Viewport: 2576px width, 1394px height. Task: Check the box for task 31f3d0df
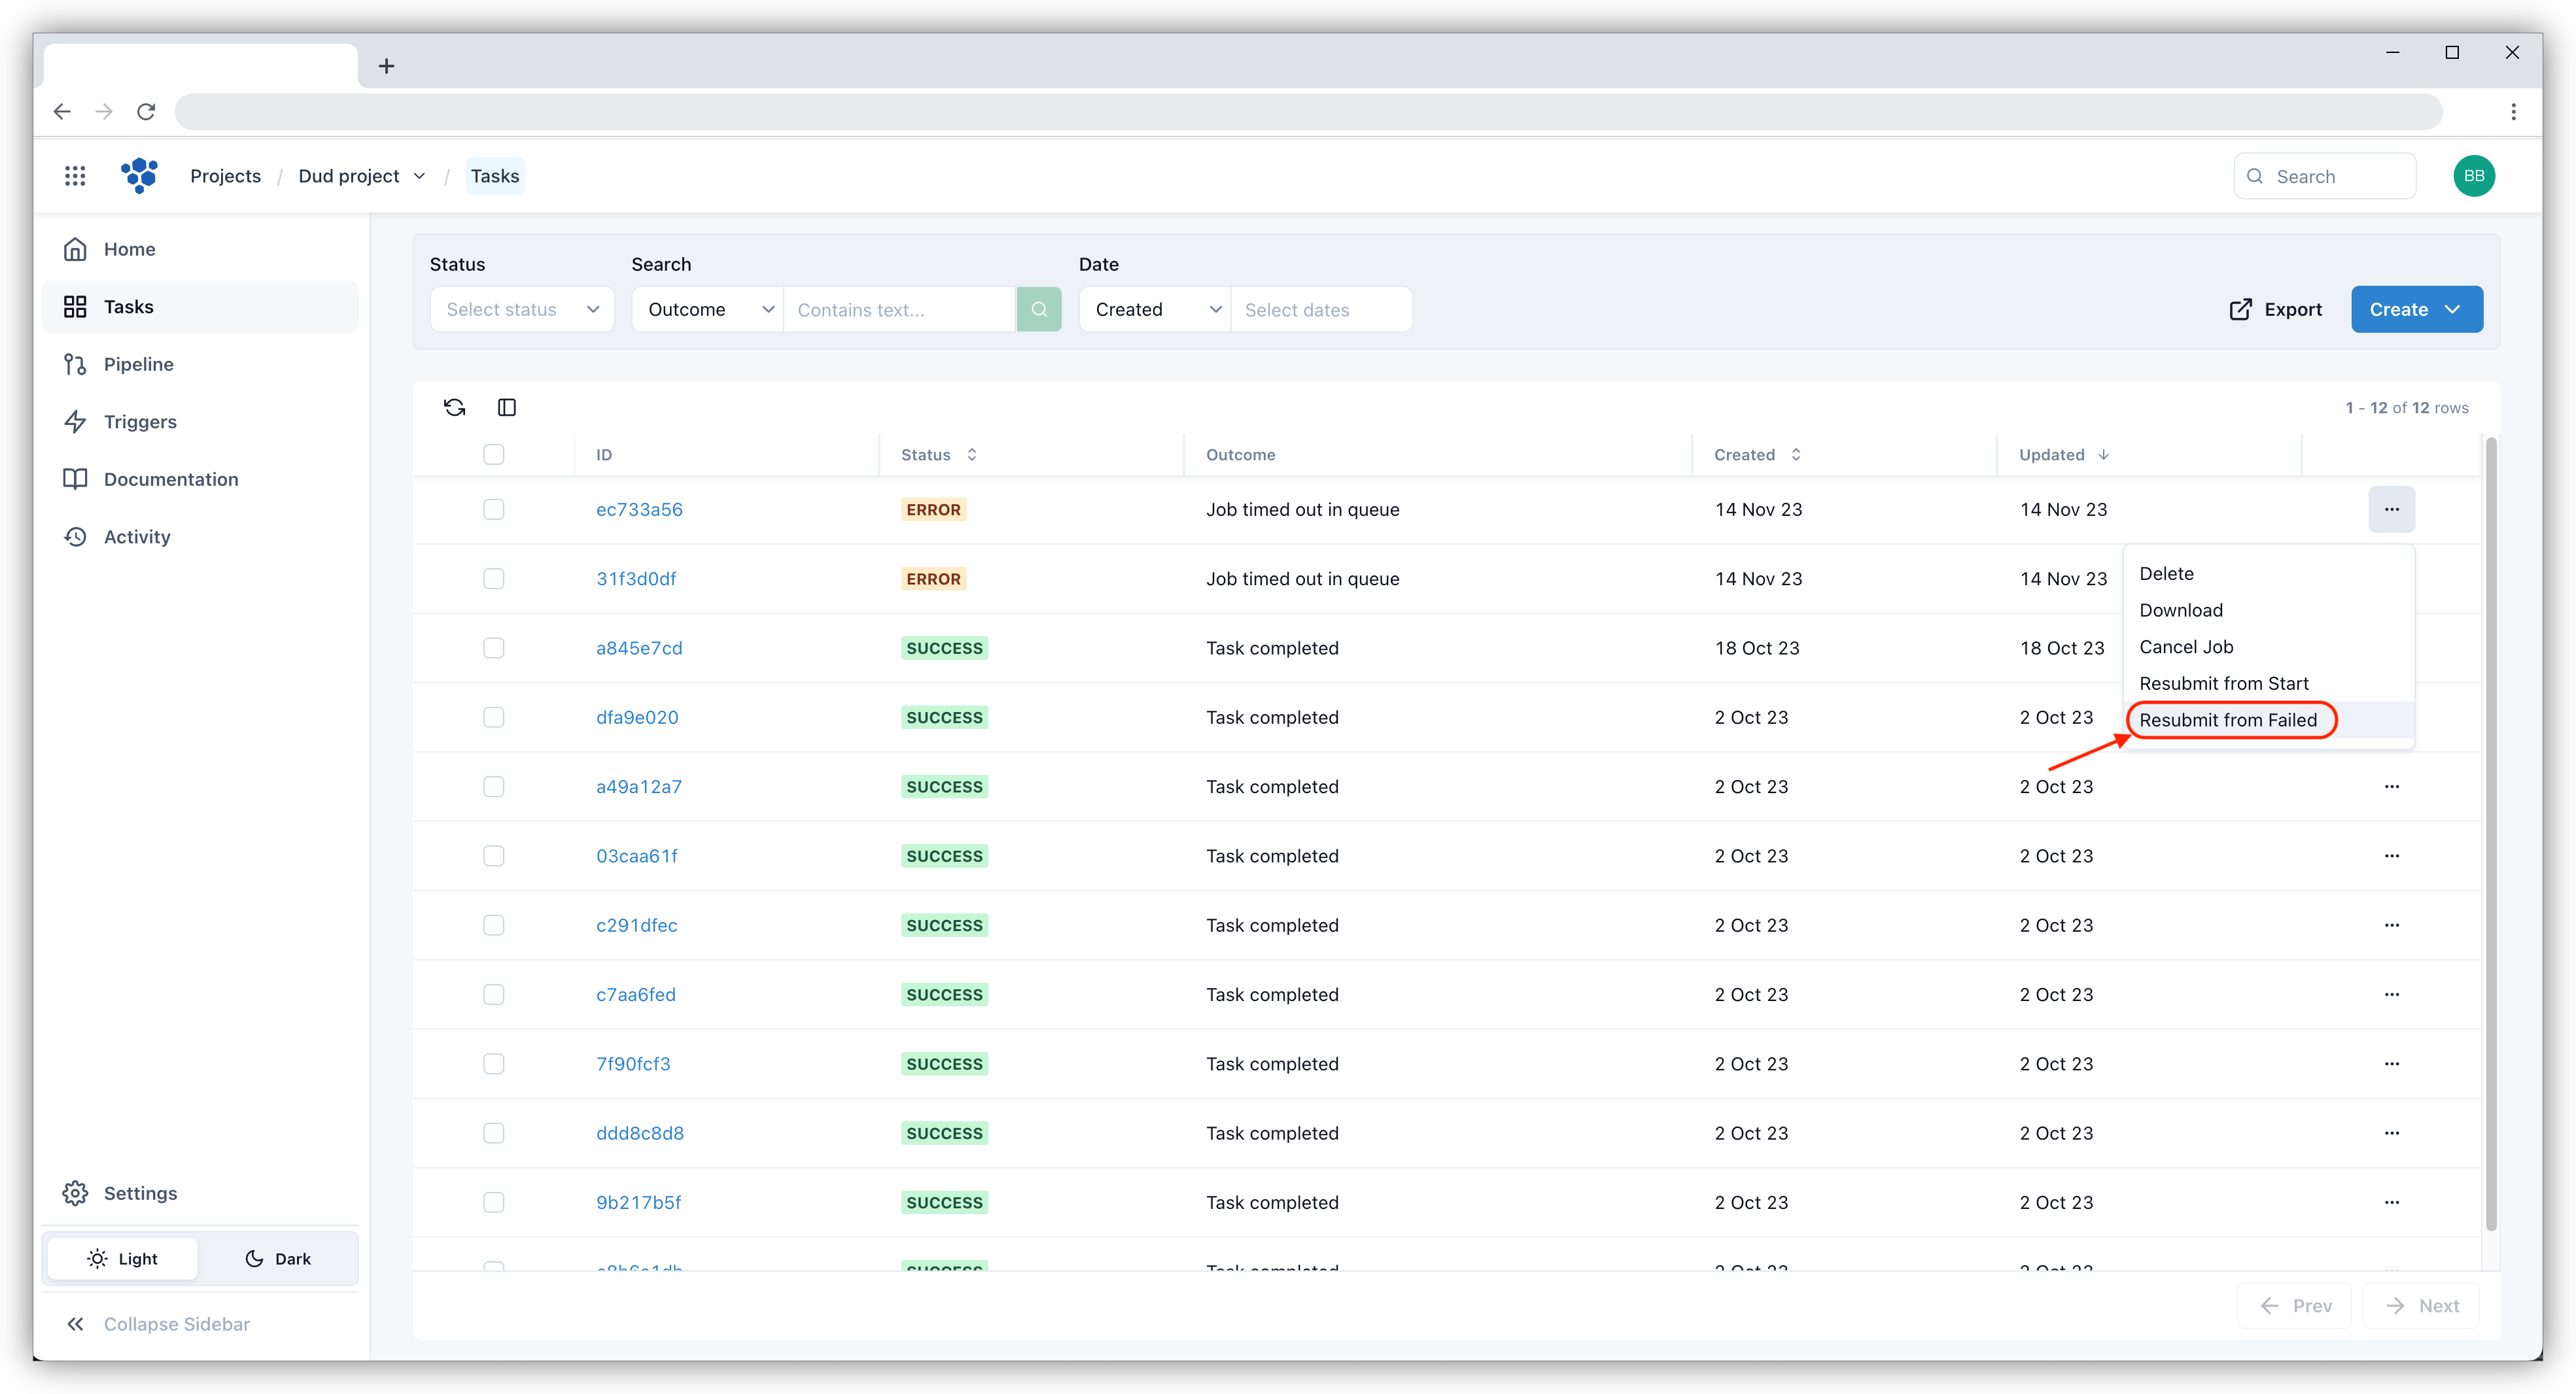494,579
